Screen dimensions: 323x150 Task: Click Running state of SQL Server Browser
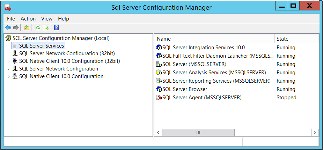pos(286,89)
